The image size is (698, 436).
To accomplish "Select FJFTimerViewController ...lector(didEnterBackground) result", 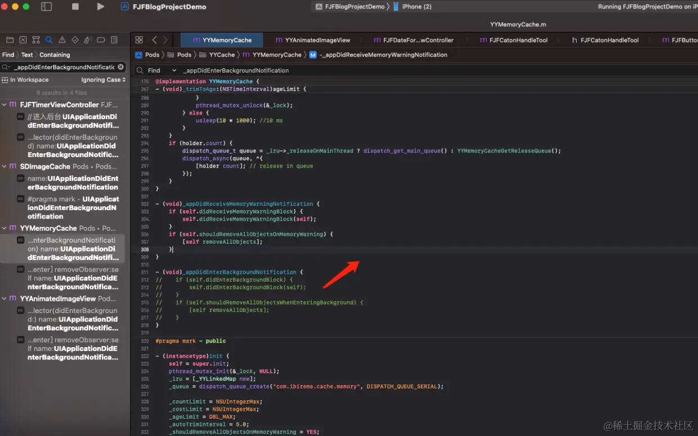I will pos(68,146).
